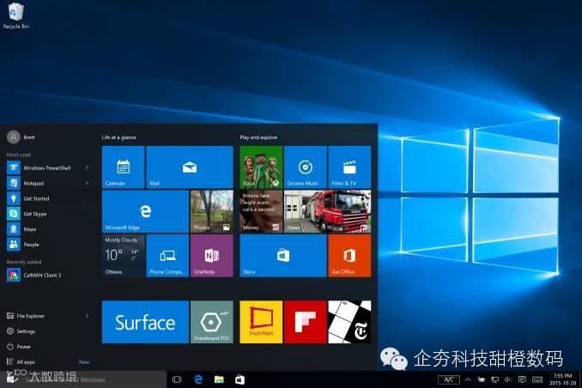Viewport: 582px width, 388px height.
Task: Open the touch keyboard tray icon
Action: point(537,379)
